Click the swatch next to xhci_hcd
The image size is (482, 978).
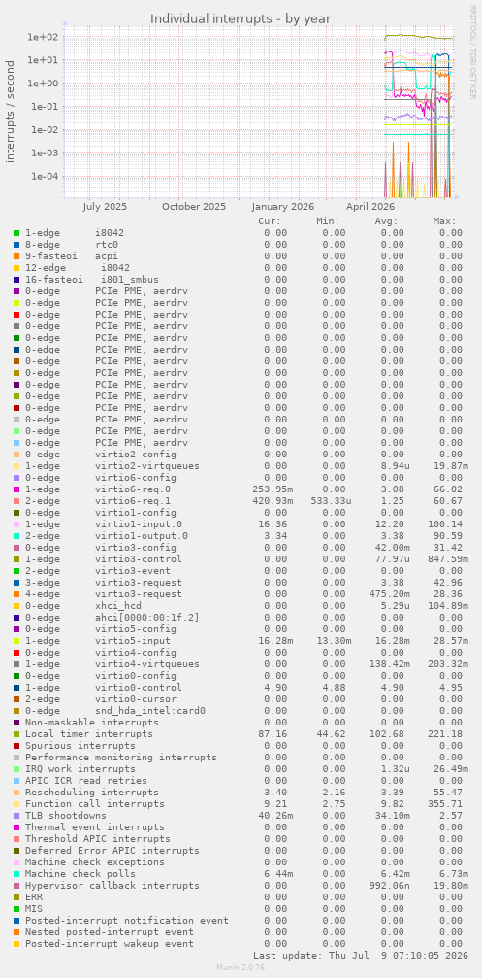(16, 606)
